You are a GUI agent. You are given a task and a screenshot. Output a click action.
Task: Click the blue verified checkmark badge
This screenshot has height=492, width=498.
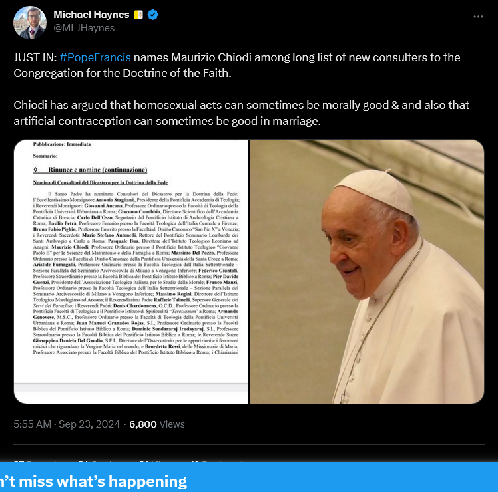click(x=153, y=15)
